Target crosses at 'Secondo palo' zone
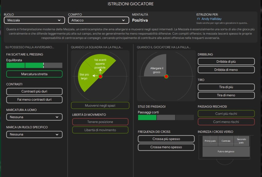Image resolution: width=262 pixels, height=177 pixels. [241, 141]
